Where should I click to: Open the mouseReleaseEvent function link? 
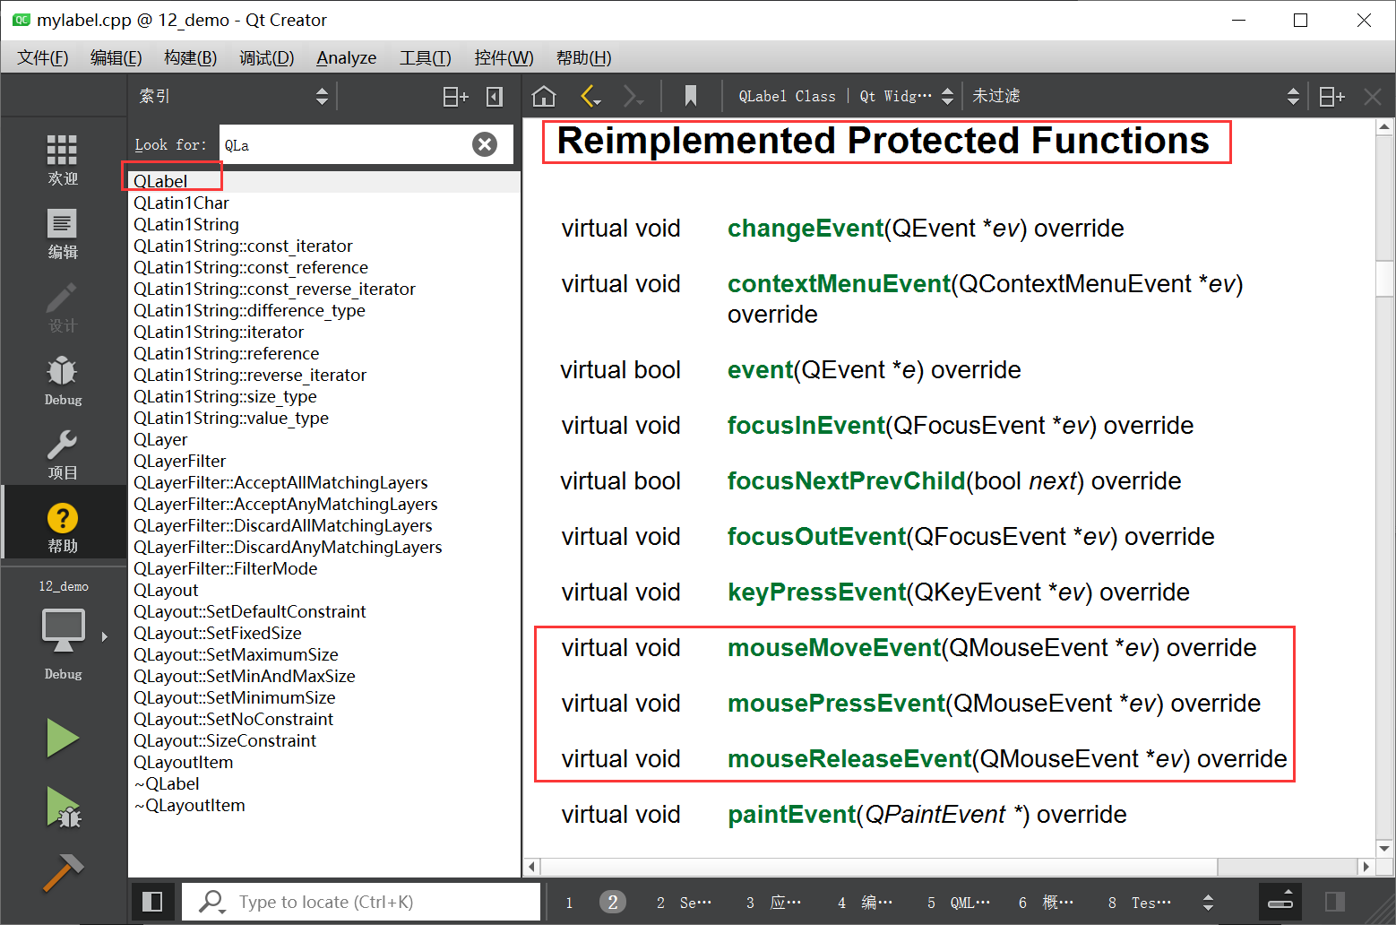[849, 759]
